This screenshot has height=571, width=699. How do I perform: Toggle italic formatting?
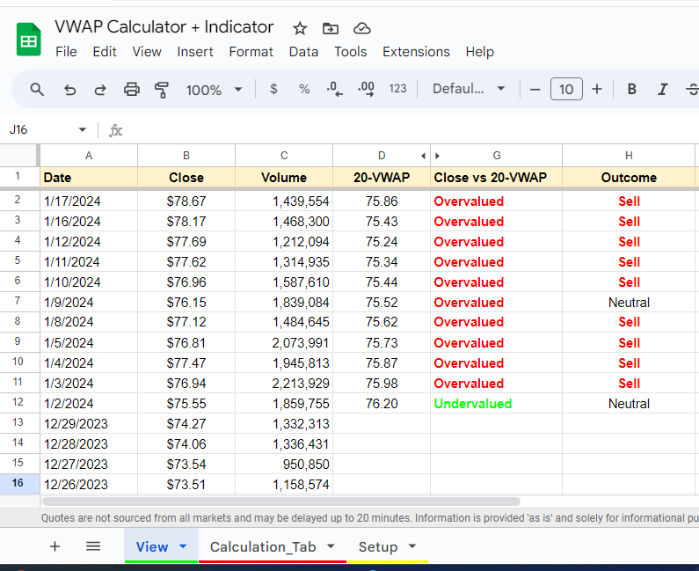663,89
